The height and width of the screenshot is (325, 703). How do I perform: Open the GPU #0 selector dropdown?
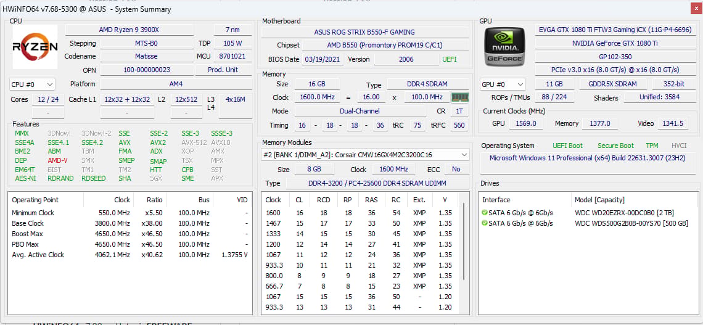click(x=503, y=84)
